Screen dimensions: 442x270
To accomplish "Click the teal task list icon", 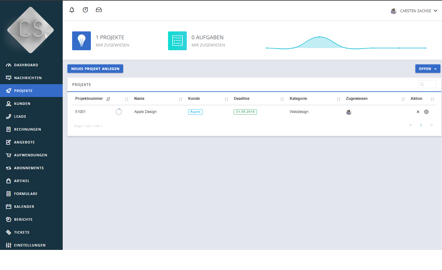I will pyautogui.click(x=177, y=41).
